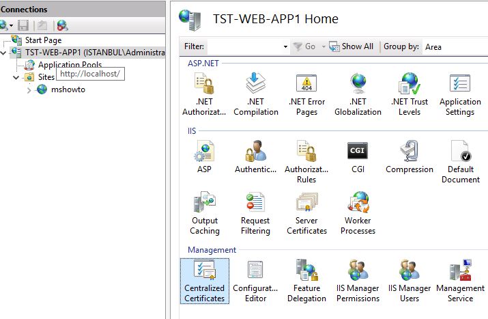Collapse the Sites tree node
The image size is (488, 319).
pos(16,77)
